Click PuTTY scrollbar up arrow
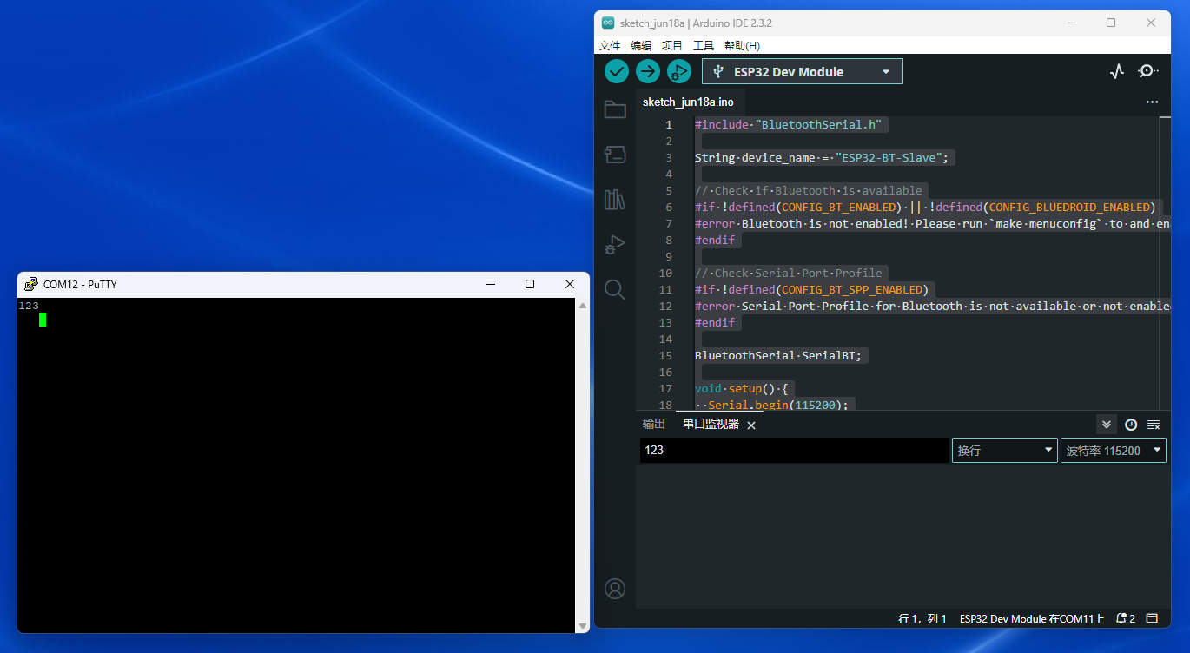This screenshot has width=1190, height=653. pyautogui.click(x=583, y=305)
